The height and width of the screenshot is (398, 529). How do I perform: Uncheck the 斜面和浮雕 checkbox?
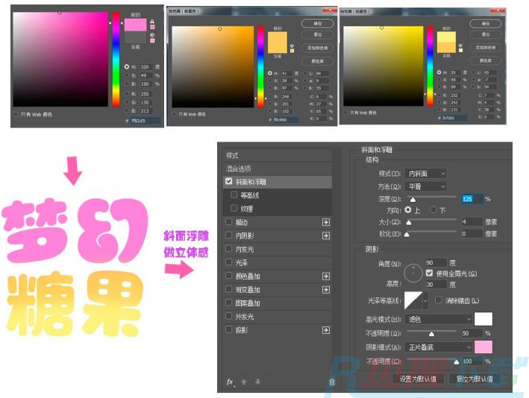229,182
